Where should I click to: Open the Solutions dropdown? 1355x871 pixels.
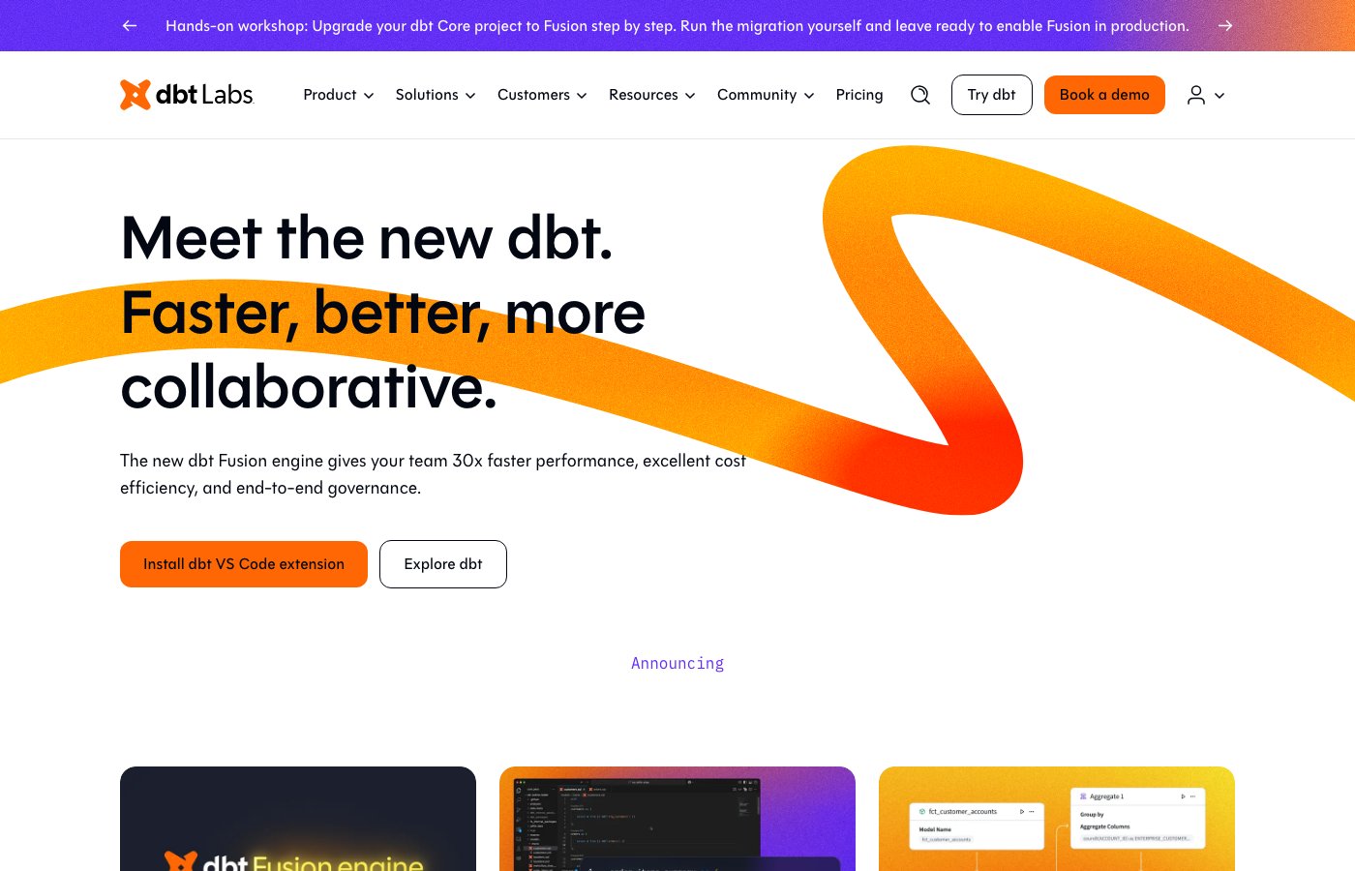[435, 95]
